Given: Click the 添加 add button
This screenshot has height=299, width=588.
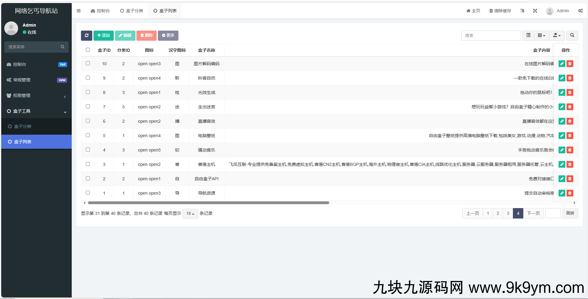Looking at the screenshot, I should (x=104, y=36).
